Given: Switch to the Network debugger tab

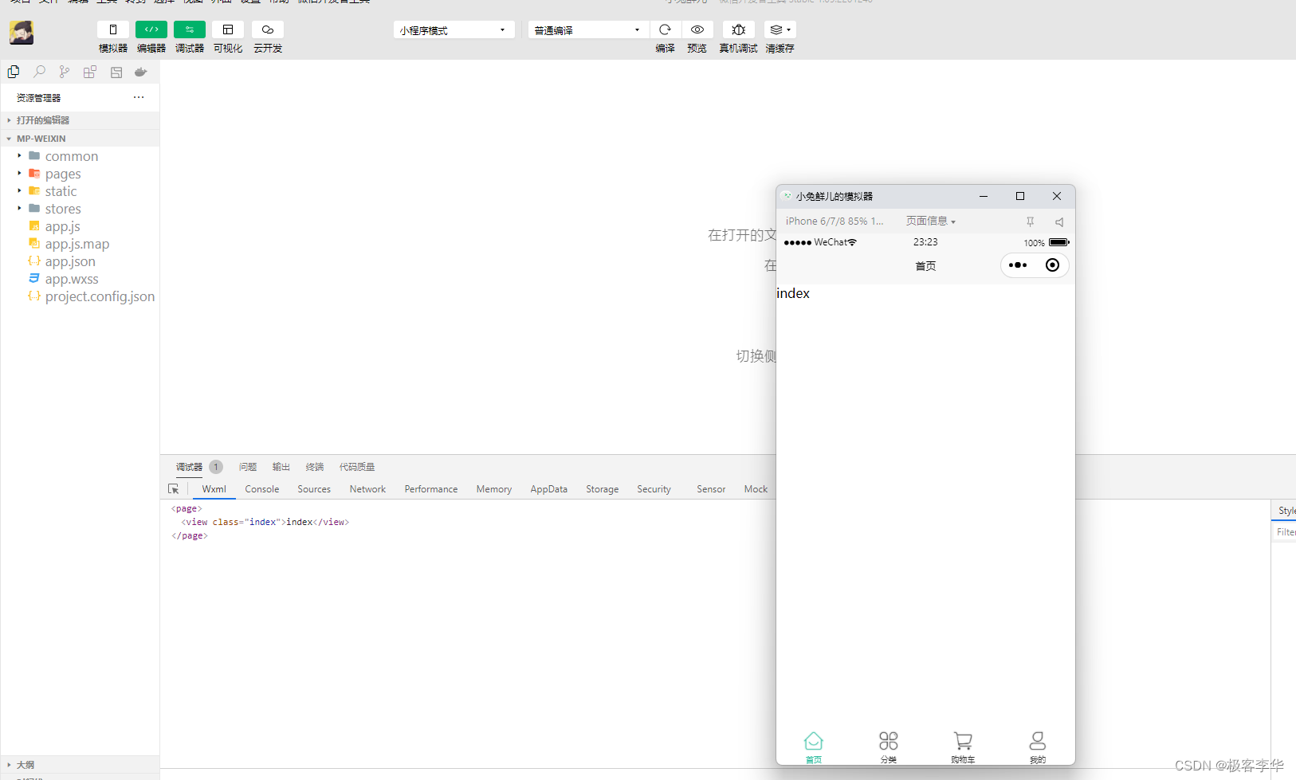Looking at the screenshot, I should (x=367, y=488).
